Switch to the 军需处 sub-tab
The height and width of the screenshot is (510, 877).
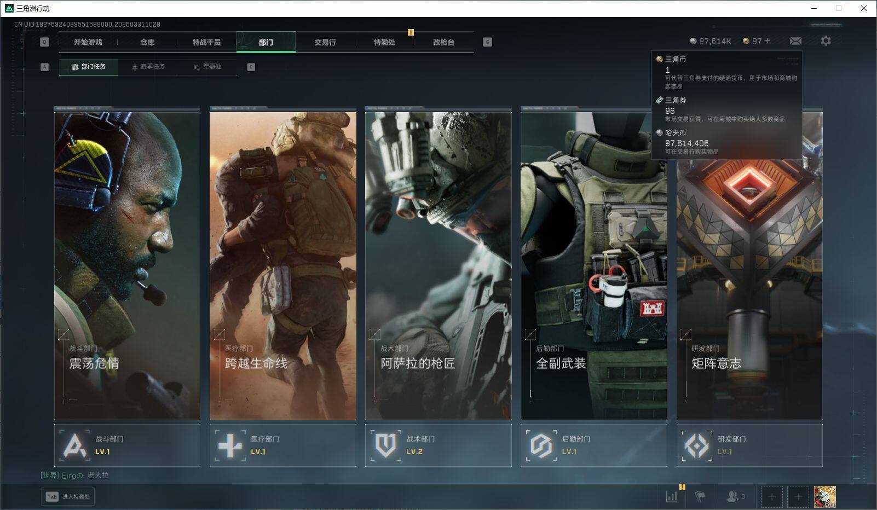pos(207,67)
